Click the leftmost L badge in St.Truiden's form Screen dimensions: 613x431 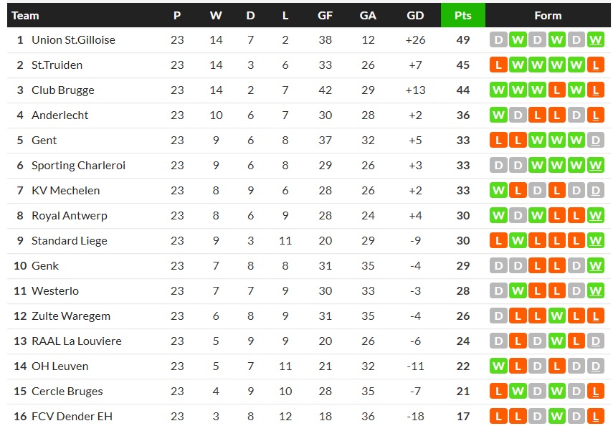pos(498,65)
